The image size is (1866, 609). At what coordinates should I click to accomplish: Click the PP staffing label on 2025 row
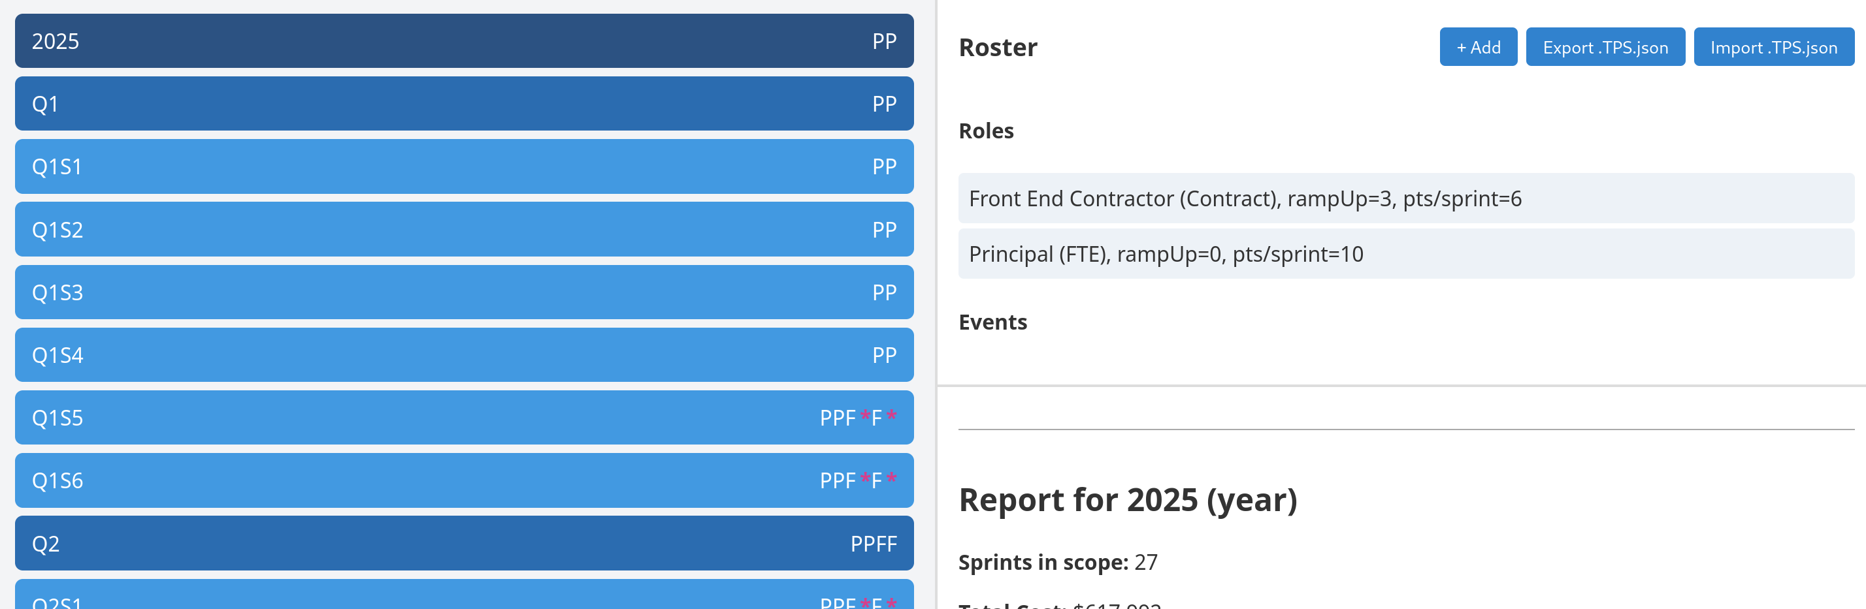point(884,41)
